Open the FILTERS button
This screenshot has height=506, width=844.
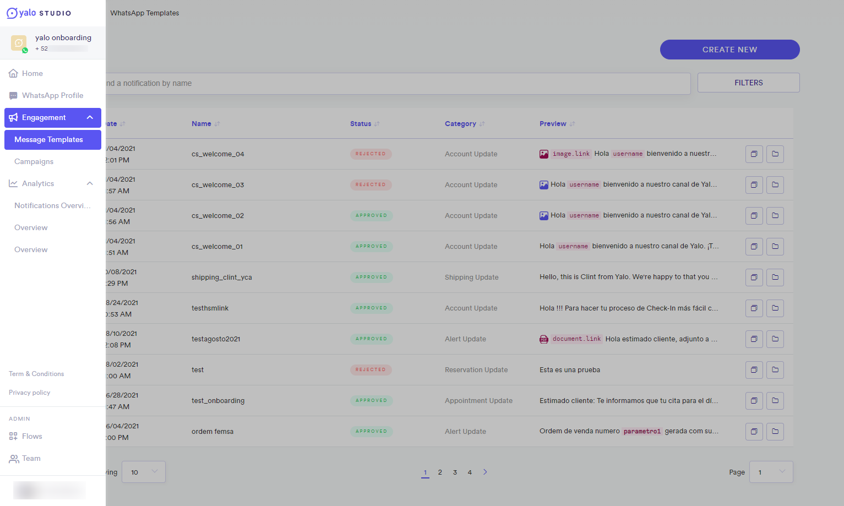coord(749,83)
